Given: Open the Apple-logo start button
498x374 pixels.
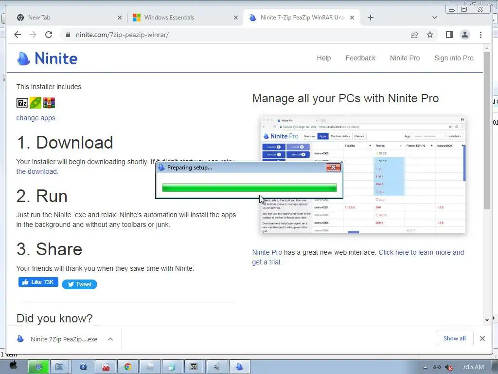Looking at the screenshot, I should [13, 365].
